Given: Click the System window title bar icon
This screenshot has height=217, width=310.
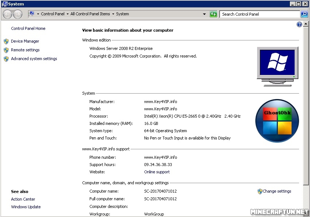Looking at the screenshot, I should click(4, 4).
